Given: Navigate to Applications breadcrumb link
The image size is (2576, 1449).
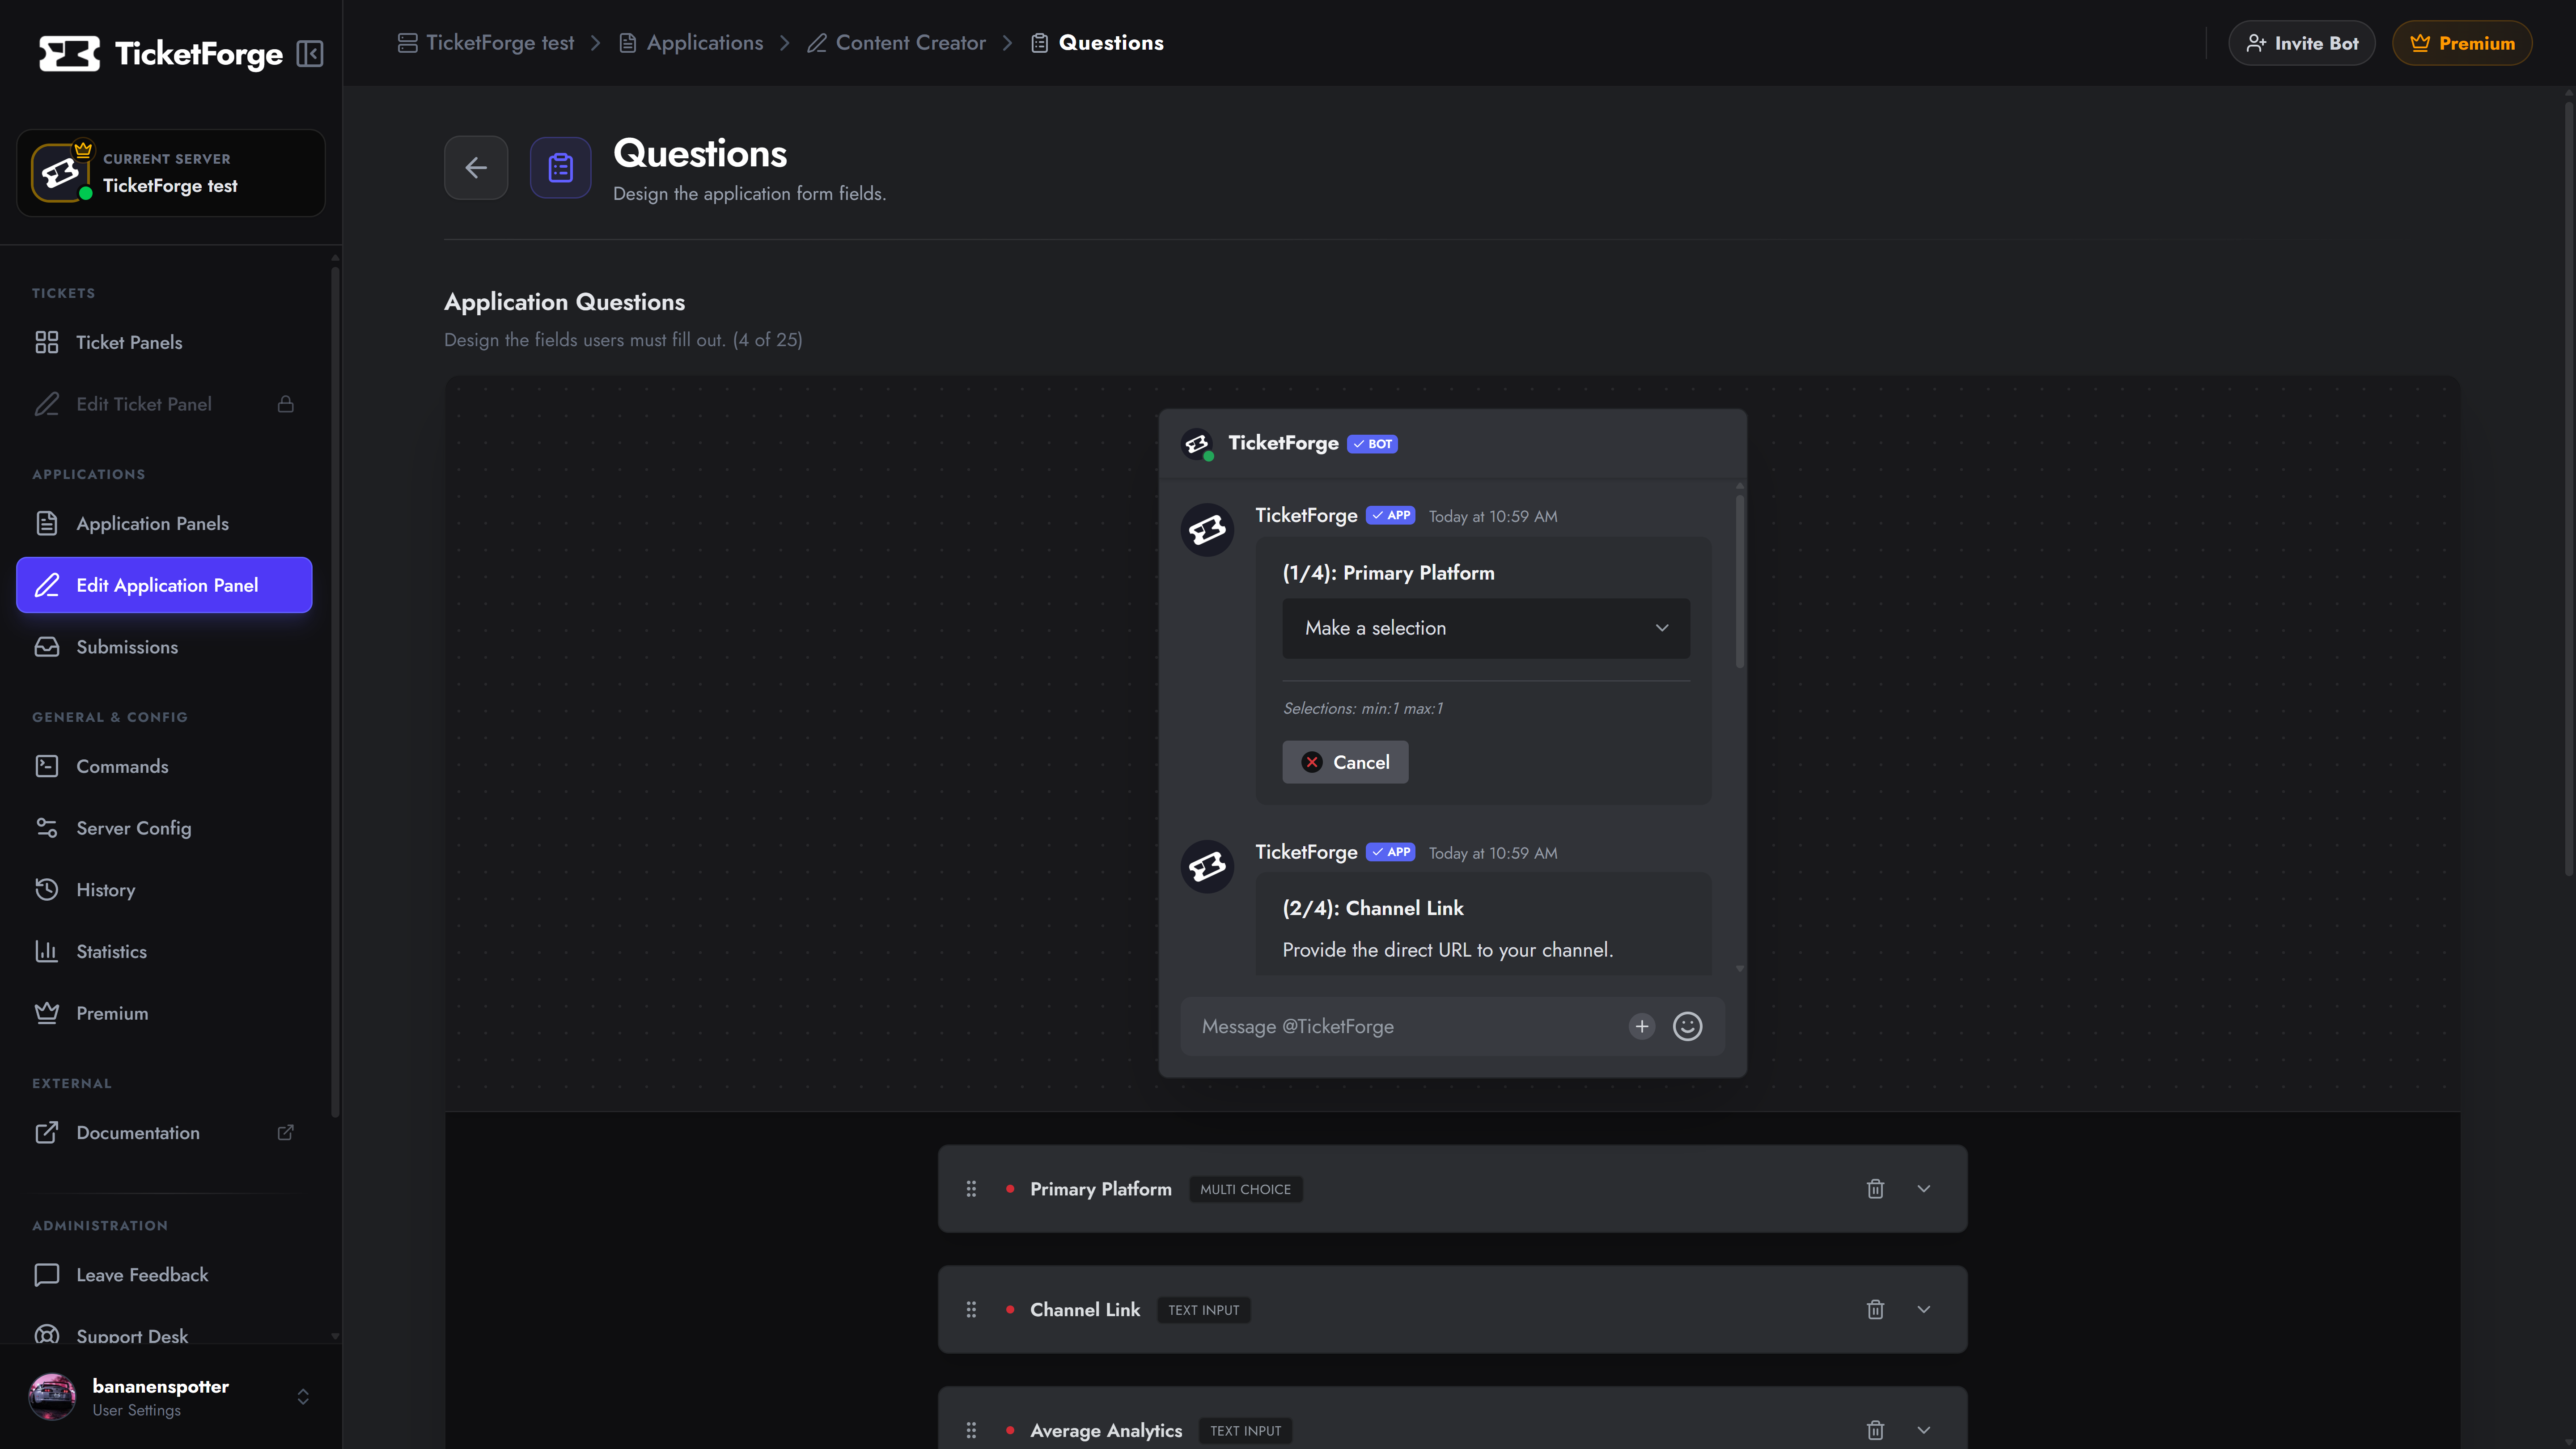Looking at the screenshot, I should click(x=690, y=43).
